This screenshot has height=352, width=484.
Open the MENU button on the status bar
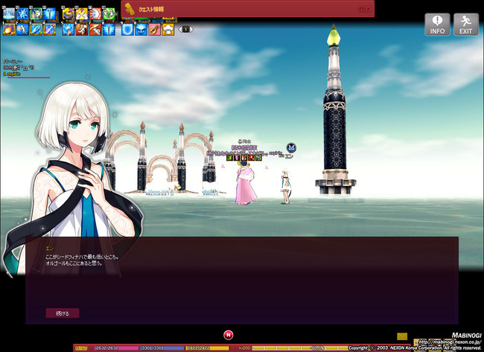tap(81, 348)
